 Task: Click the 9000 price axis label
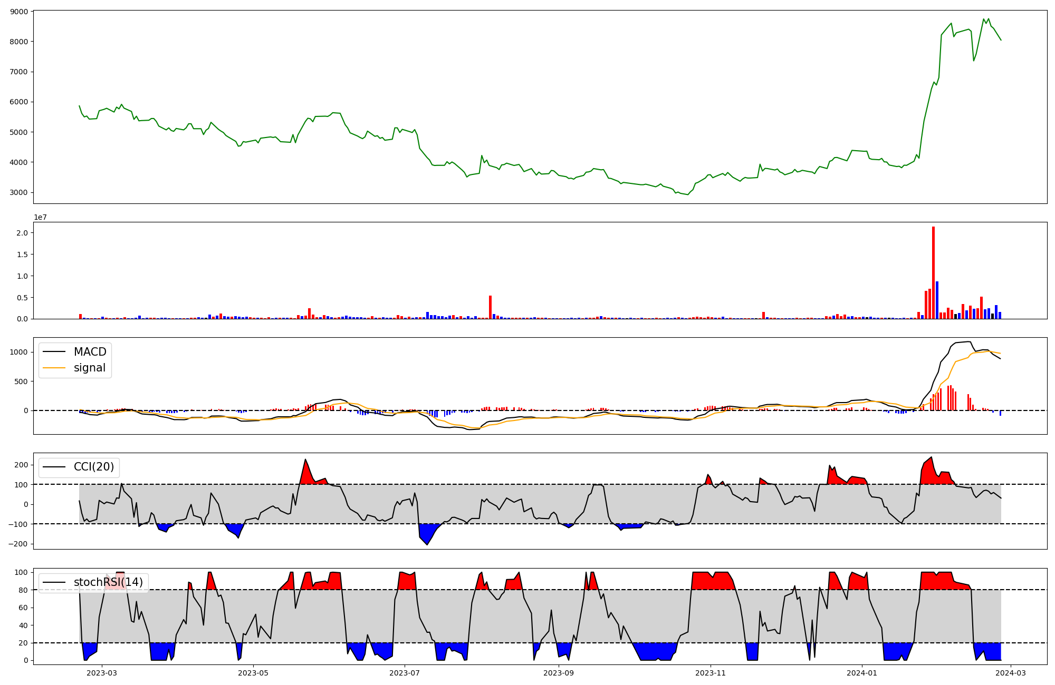(19, 11)
